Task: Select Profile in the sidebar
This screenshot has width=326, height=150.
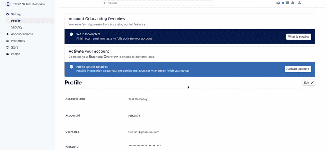Action: pyautogui.click(x=16, y=21)
